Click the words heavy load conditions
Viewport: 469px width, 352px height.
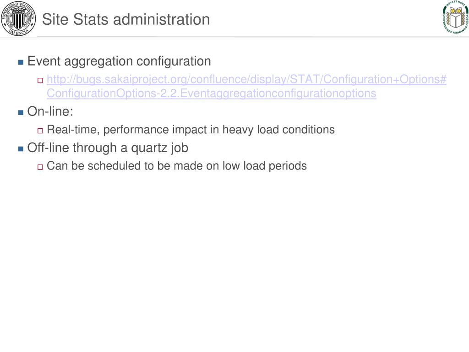pos(278,130)
